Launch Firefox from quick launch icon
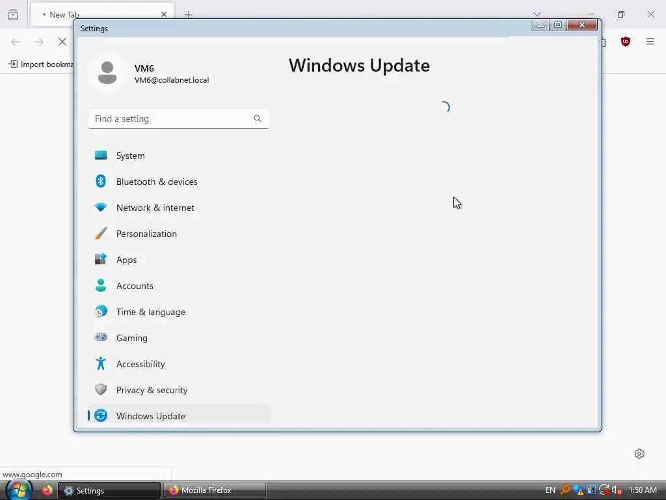Image resolution: width=666 pixels, height=500 pixels. click(47, 490)
